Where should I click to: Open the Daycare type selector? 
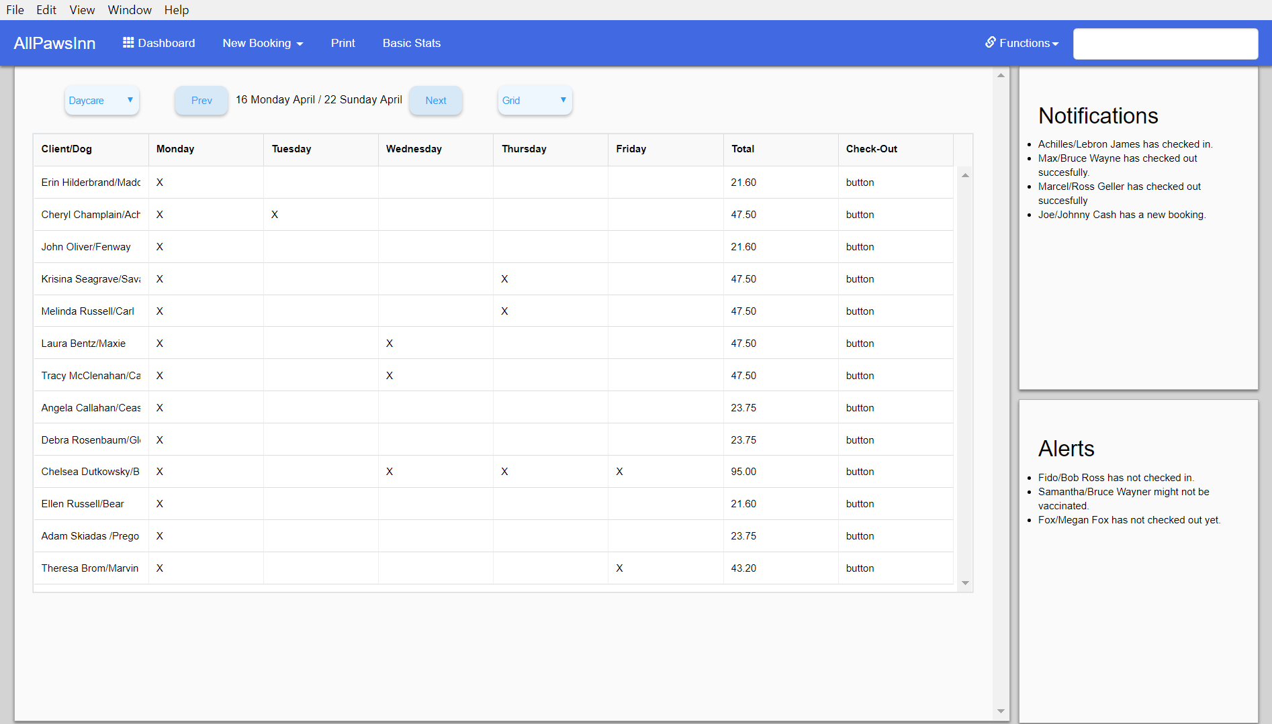[101, 101]
